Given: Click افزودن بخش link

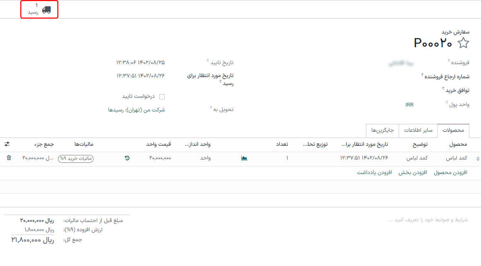Looking at the screenshot, I should [x=413, y=173].
